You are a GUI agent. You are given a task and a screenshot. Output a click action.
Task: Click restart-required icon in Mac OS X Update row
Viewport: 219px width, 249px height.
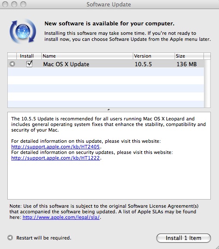coord(12,64)
